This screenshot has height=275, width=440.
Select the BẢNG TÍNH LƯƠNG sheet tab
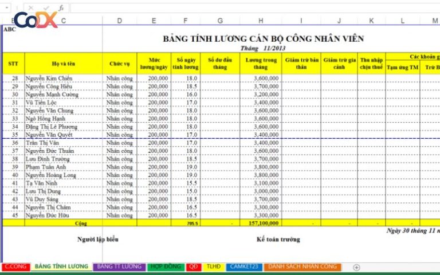tap(61, 266)
